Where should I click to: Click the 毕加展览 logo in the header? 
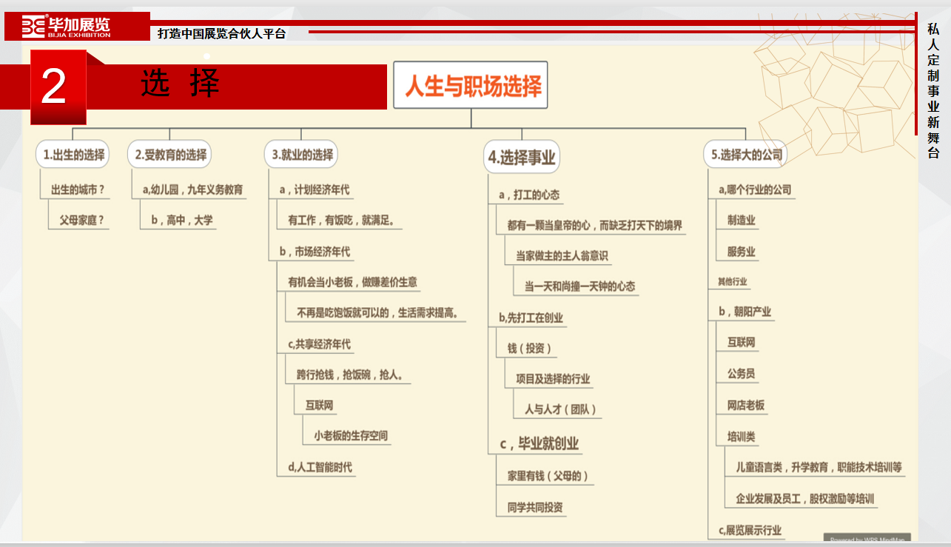tap(67, 27)
